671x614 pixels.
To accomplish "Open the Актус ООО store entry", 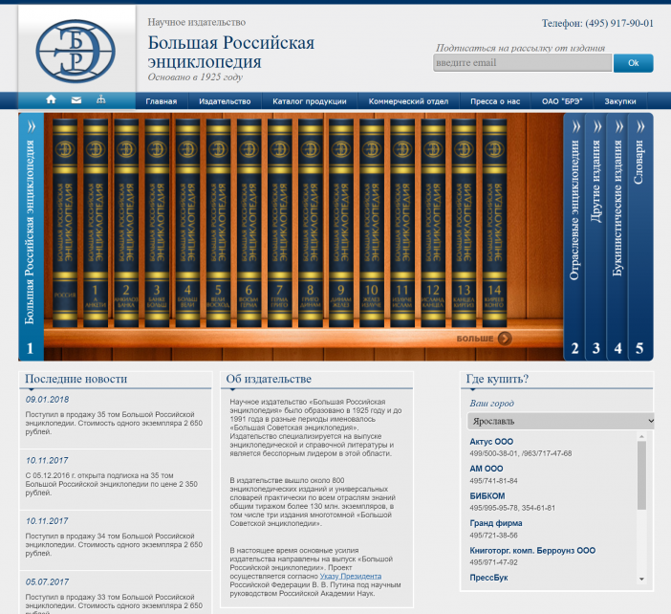I will [491, 442].
